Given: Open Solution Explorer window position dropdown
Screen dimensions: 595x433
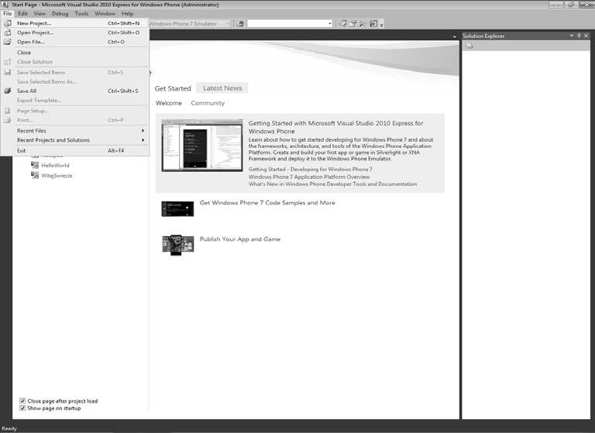Looking at the screenshot, I should (x=572, y=36).
